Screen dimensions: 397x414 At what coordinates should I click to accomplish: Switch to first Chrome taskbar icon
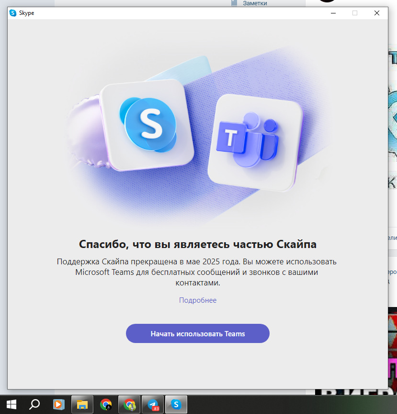[106, 404]
